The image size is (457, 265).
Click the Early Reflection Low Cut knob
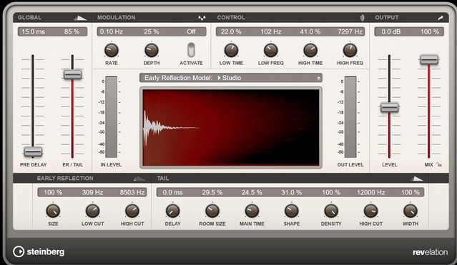coord(93,211)
